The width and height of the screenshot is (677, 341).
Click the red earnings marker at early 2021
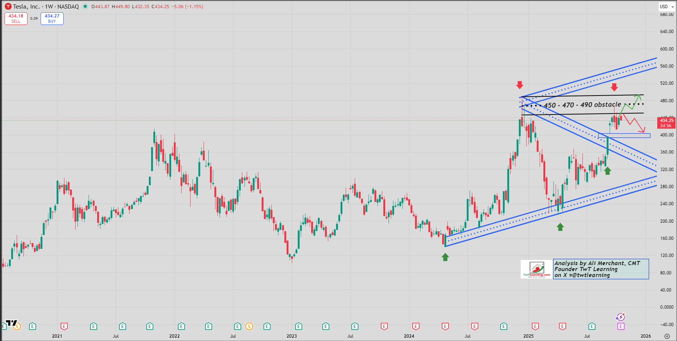64,326
